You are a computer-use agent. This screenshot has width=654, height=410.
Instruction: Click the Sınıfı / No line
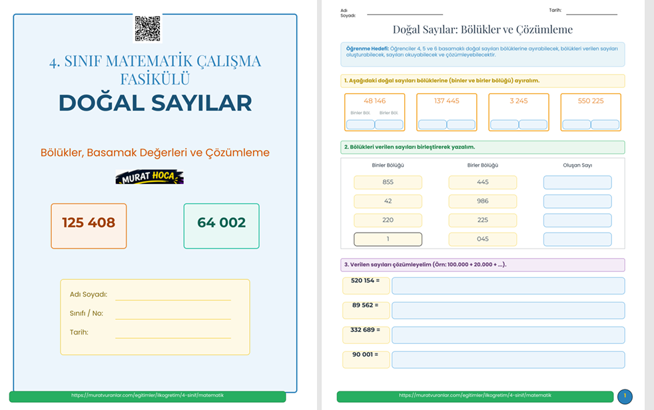click(172, 313)
